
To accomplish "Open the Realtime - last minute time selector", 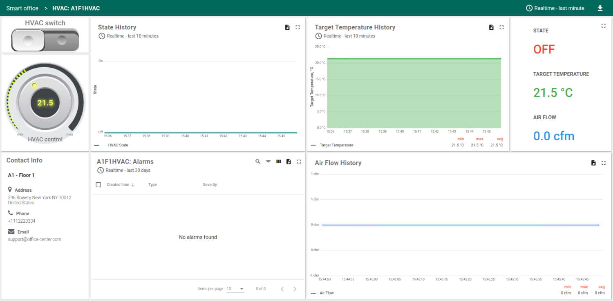I will pos(555,8).
